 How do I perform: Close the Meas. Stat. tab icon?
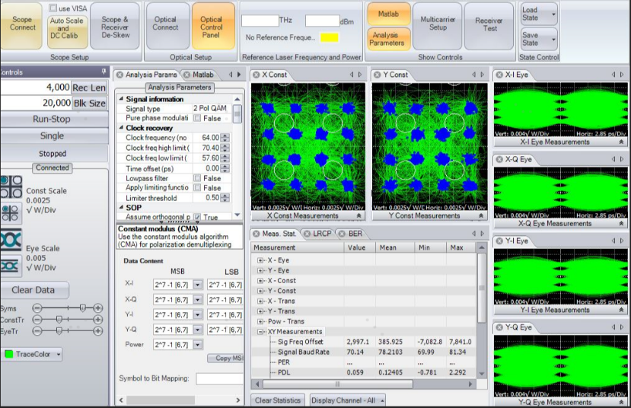click(257, 234)
